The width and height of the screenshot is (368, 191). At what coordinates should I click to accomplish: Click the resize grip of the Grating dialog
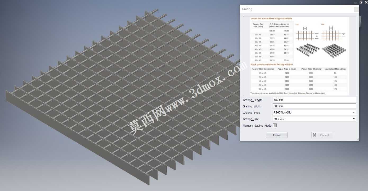coord(358,139)
